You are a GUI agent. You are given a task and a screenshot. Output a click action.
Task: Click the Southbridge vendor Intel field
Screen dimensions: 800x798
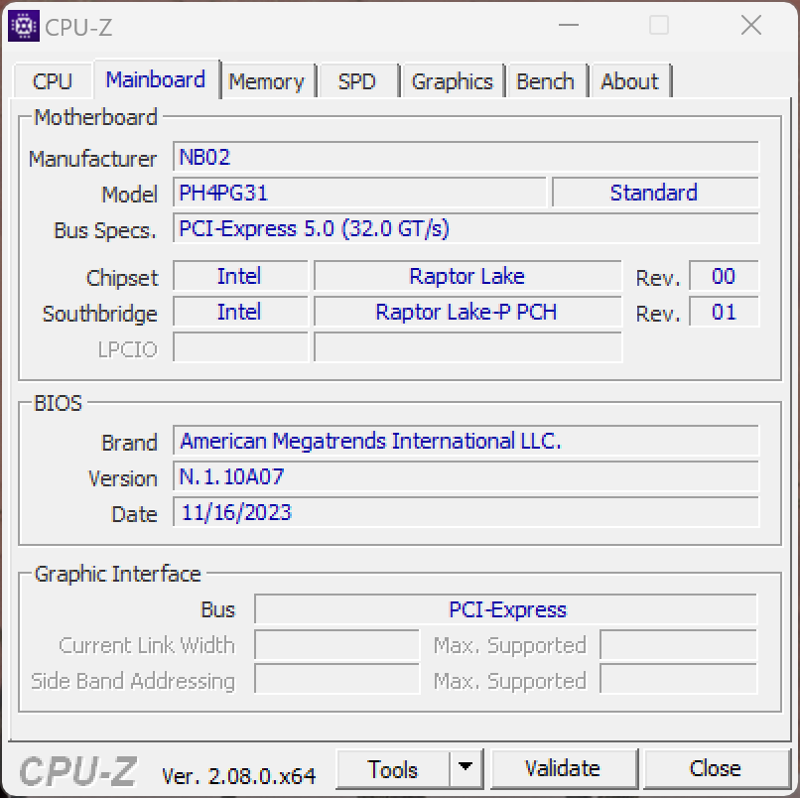[240, 312]
